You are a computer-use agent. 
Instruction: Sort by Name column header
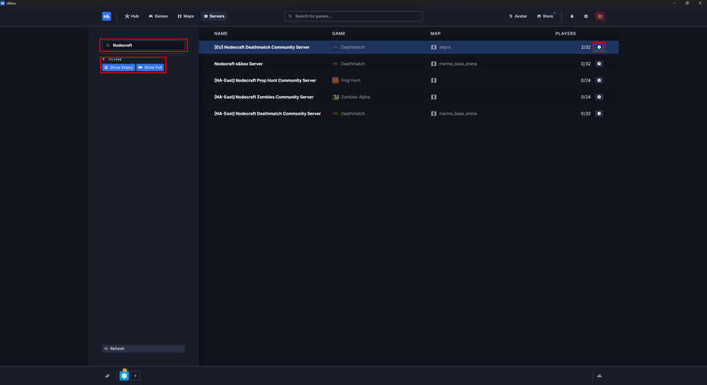pos(221,33)
